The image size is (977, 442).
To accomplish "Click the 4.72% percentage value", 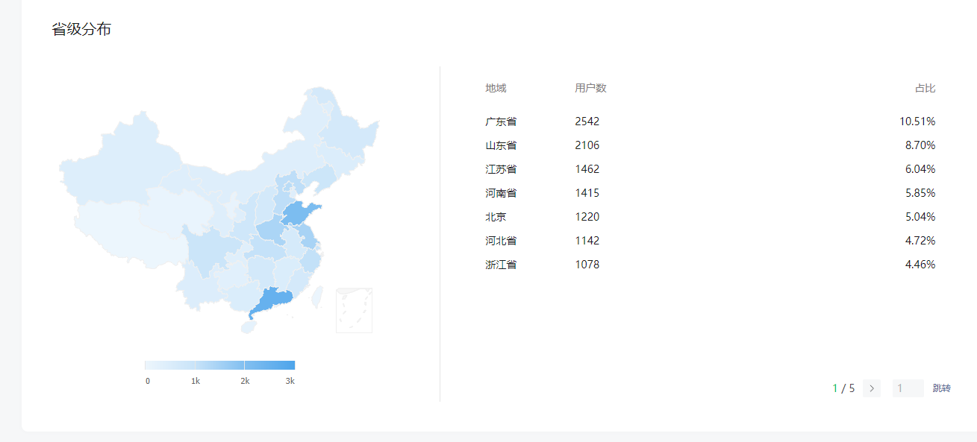I will (x=920, y=241).
